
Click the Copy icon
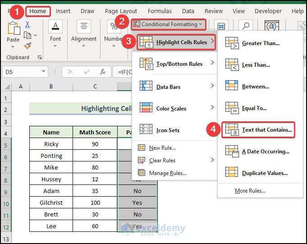coord(27,36)
